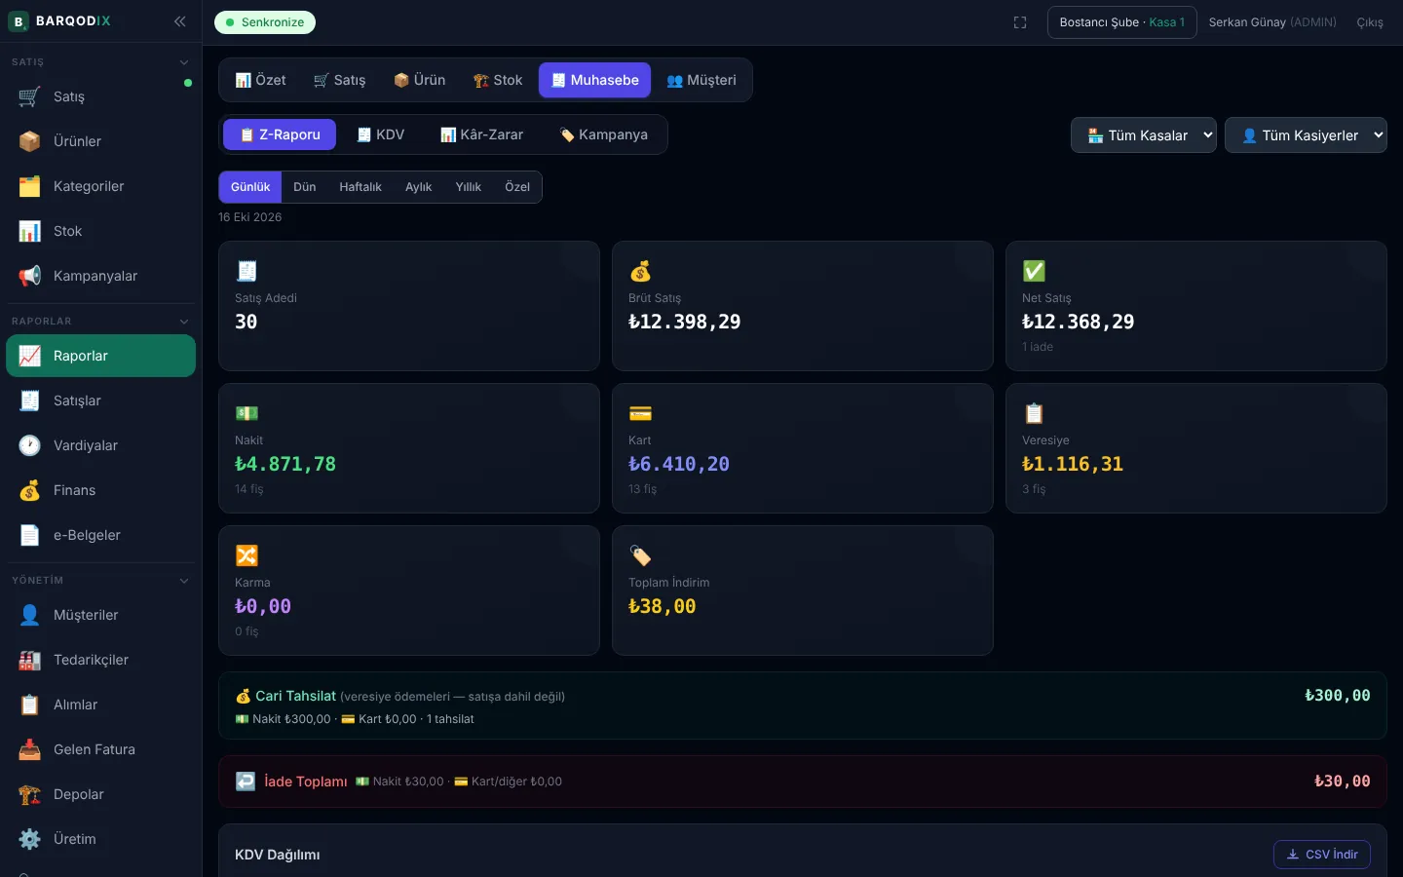The height and width of the screenshot is (877, 1403).
Task: Open Tedarikçiler factory icon
Action: click(x=30, y=660)
